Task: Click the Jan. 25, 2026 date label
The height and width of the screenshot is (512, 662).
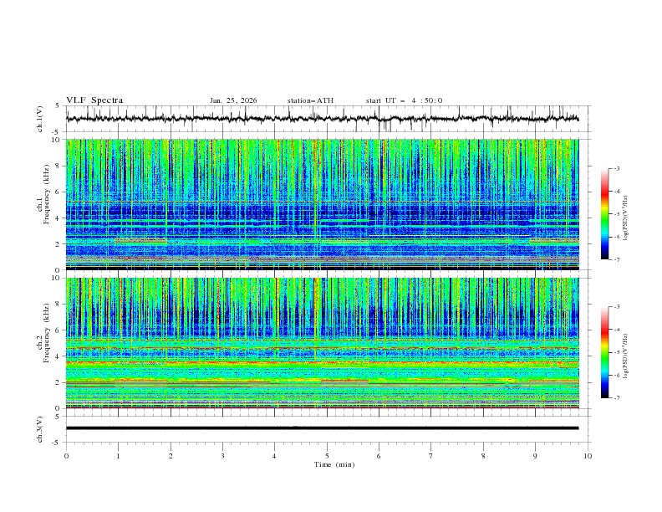Action: (233, 100)
